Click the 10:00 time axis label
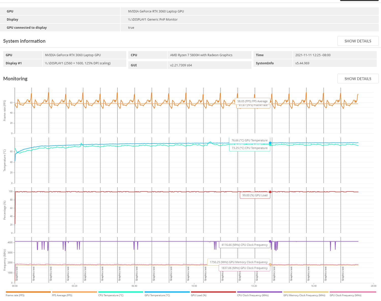Viewport: 381px width, 301px height. [194, 286]
